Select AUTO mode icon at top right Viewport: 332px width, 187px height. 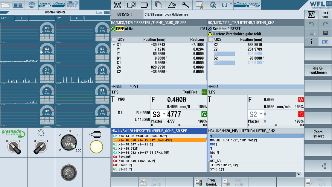tap(325, 14)
